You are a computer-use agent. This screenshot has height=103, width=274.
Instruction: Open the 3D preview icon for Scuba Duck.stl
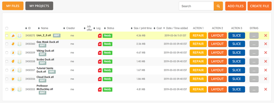click(13, 61)
